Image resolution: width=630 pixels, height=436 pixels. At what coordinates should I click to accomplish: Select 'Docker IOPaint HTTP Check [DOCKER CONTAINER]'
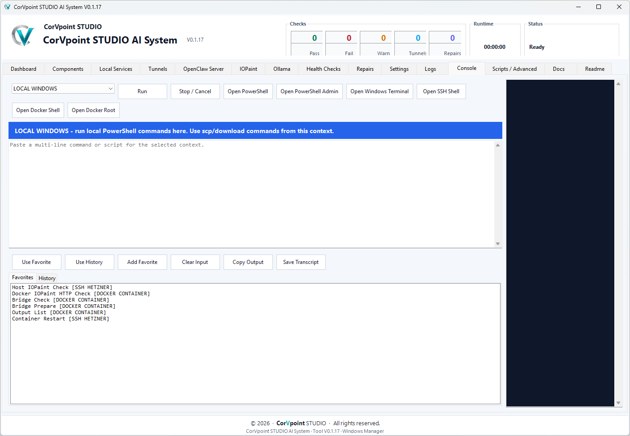point(81,294)
